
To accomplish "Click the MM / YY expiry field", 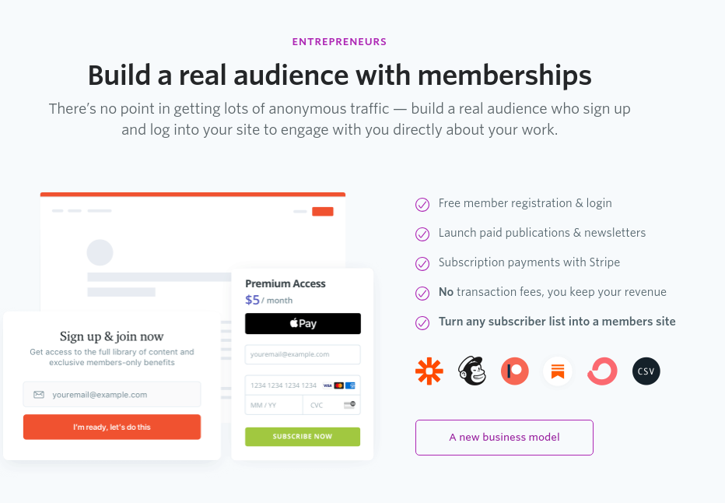I will 274,405.
